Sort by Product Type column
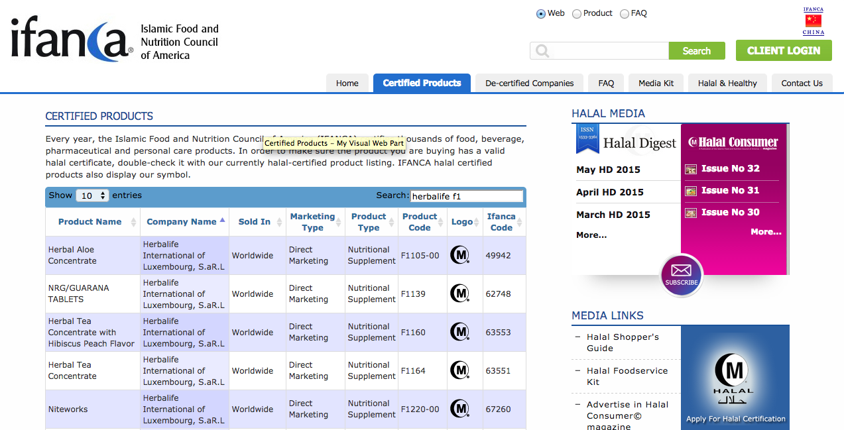 [x=371, y=222]
